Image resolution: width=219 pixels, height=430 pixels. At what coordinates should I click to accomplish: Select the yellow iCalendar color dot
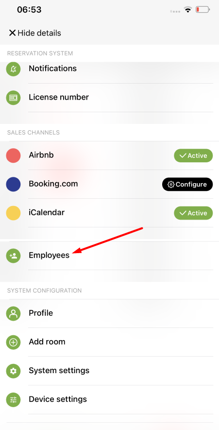[x=13, y=213]
